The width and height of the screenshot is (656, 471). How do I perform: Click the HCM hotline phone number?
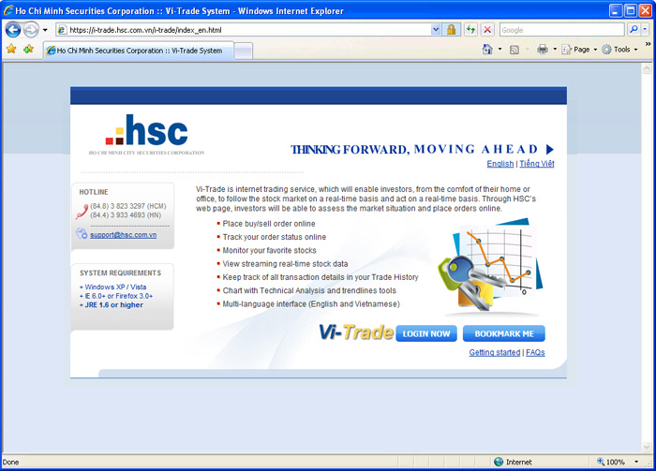128,206
